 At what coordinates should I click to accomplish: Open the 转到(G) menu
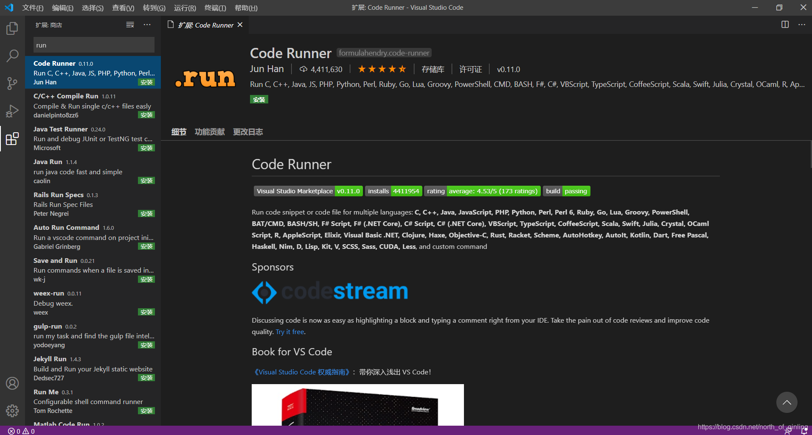(154, 8)
